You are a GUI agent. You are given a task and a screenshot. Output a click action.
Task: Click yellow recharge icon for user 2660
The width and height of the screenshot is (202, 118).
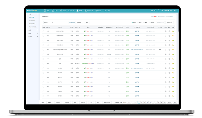[x=173, y=40]
